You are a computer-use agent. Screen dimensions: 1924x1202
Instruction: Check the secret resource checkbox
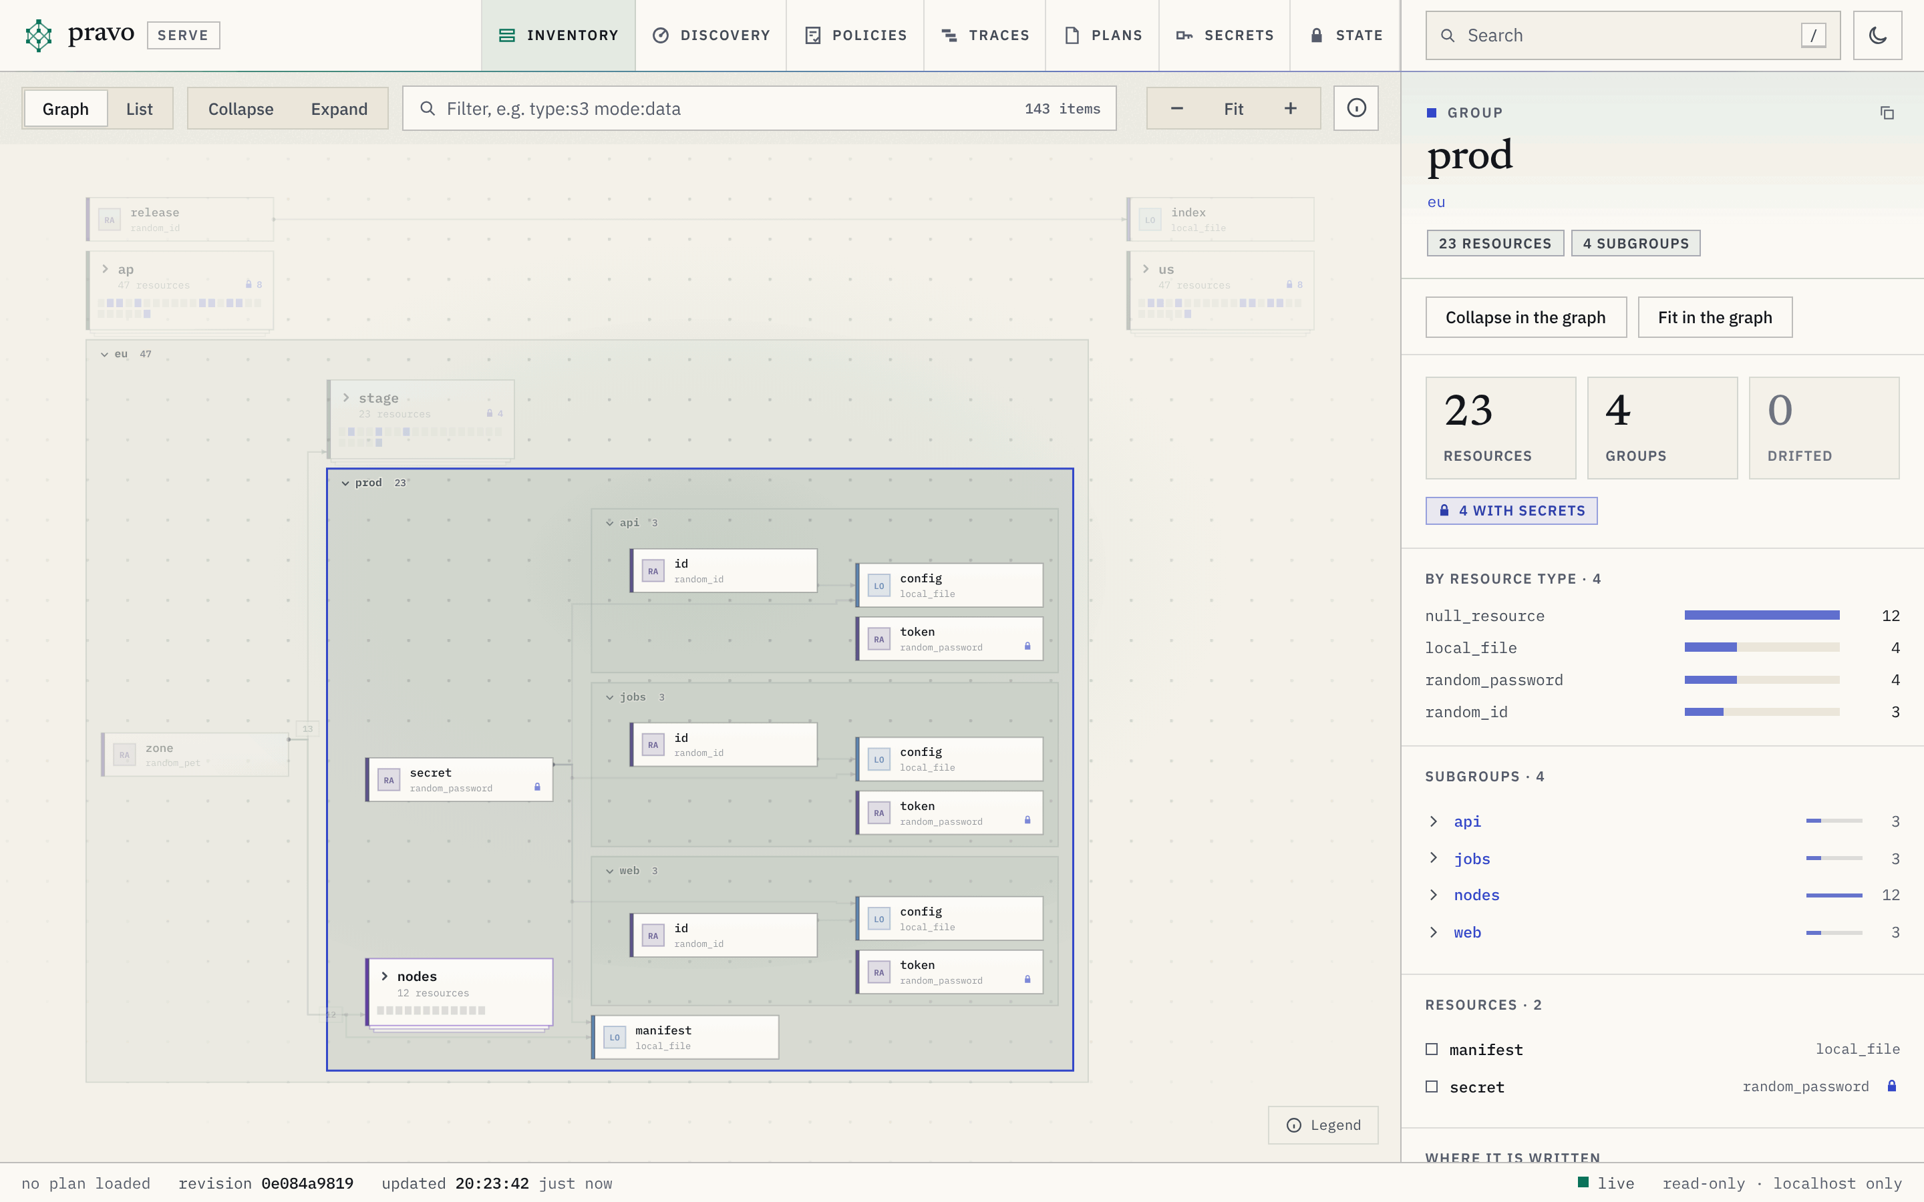[1432, 1086]
